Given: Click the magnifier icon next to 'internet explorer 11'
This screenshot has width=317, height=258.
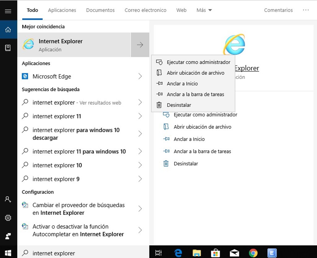Looking at the screenshot, I should pos(25,116).
